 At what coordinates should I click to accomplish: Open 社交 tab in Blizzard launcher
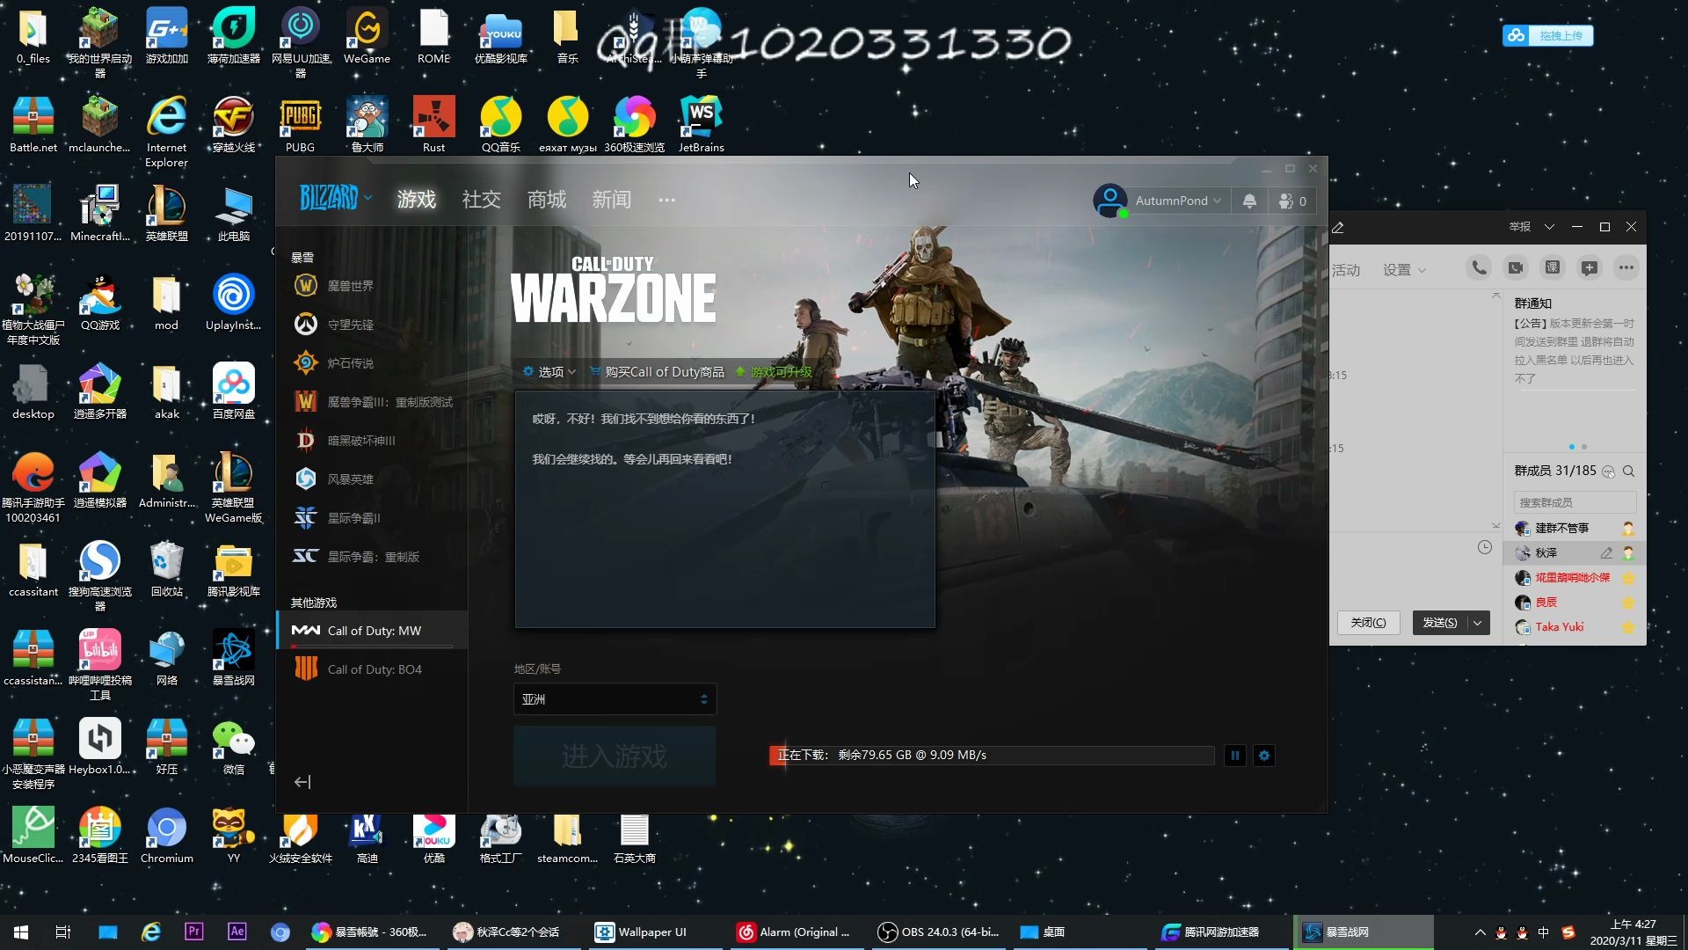pos(481,200)
